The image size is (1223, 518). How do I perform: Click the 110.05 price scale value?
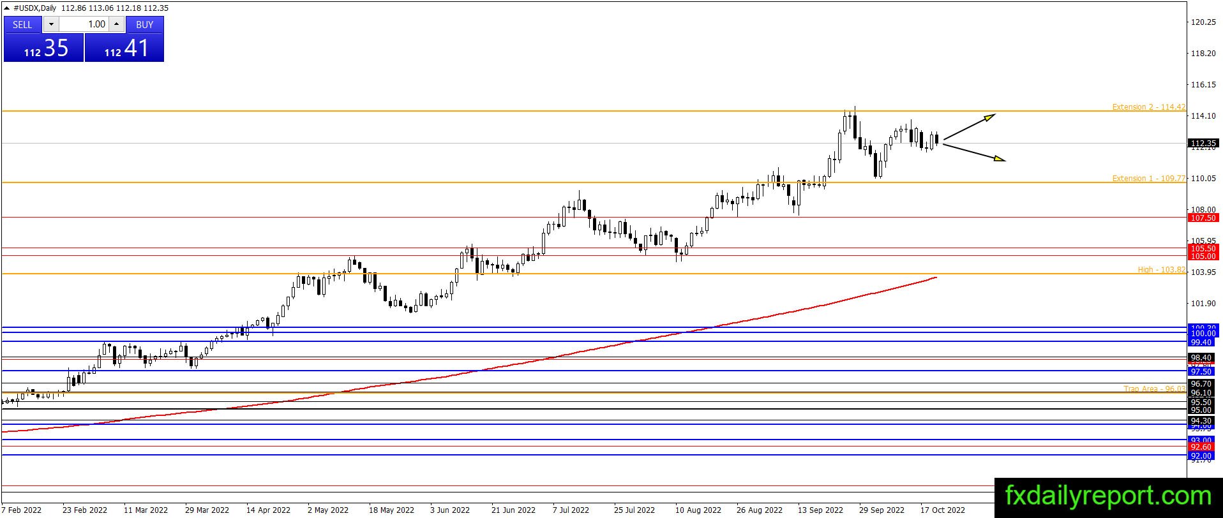(x=1203, y=179)
